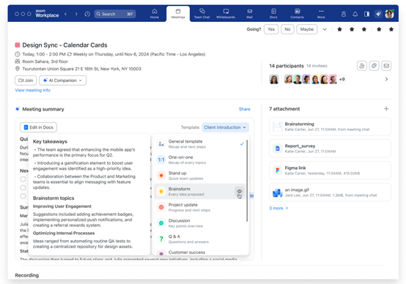Open the profile avatar menu
The width and height of the screenshot is (406, 284).
coord(389,14)
